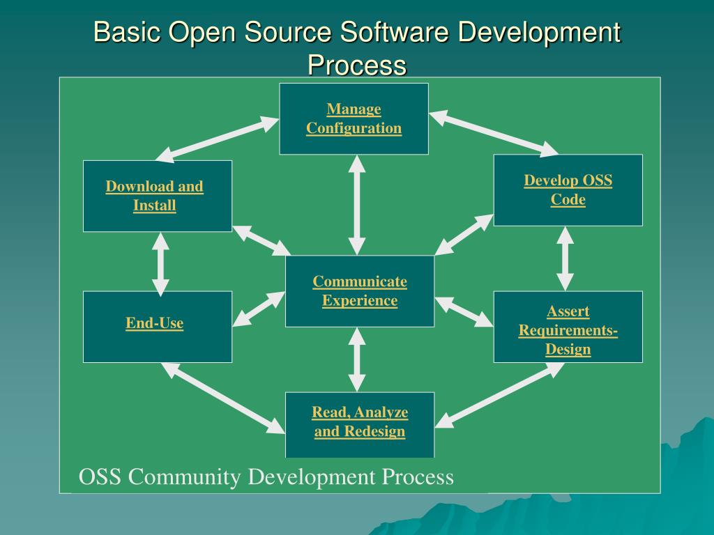Screen dimensions: 714x535
Task: Open the Communicate Experience hyperlink
Action: pos(359,291)
